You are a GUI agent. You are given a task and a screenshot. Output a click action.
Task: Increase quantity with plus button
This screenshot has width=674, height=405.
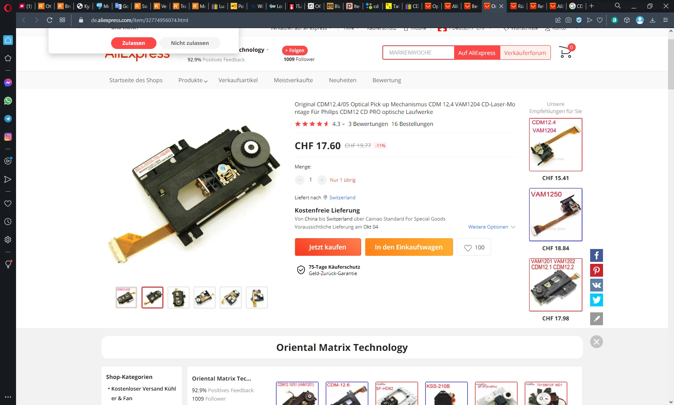(x=322, y=180)
